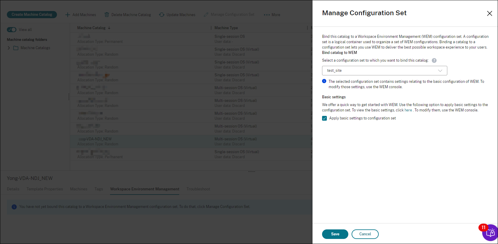This screenshot has height=244, width=498.
Task: Open the test_site configuration set dropdown
Action: (x=384, y=71)
